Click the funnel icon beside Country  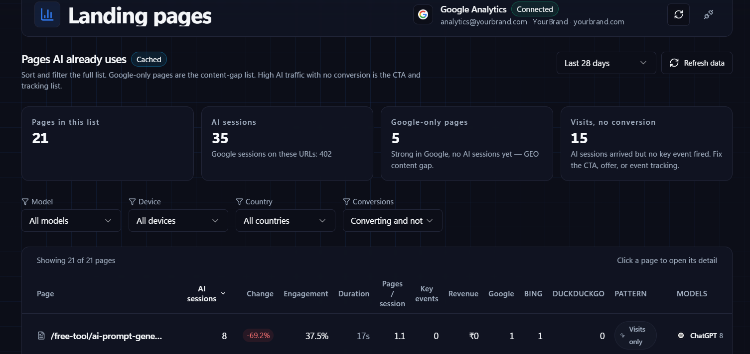(x=239, y=202)
